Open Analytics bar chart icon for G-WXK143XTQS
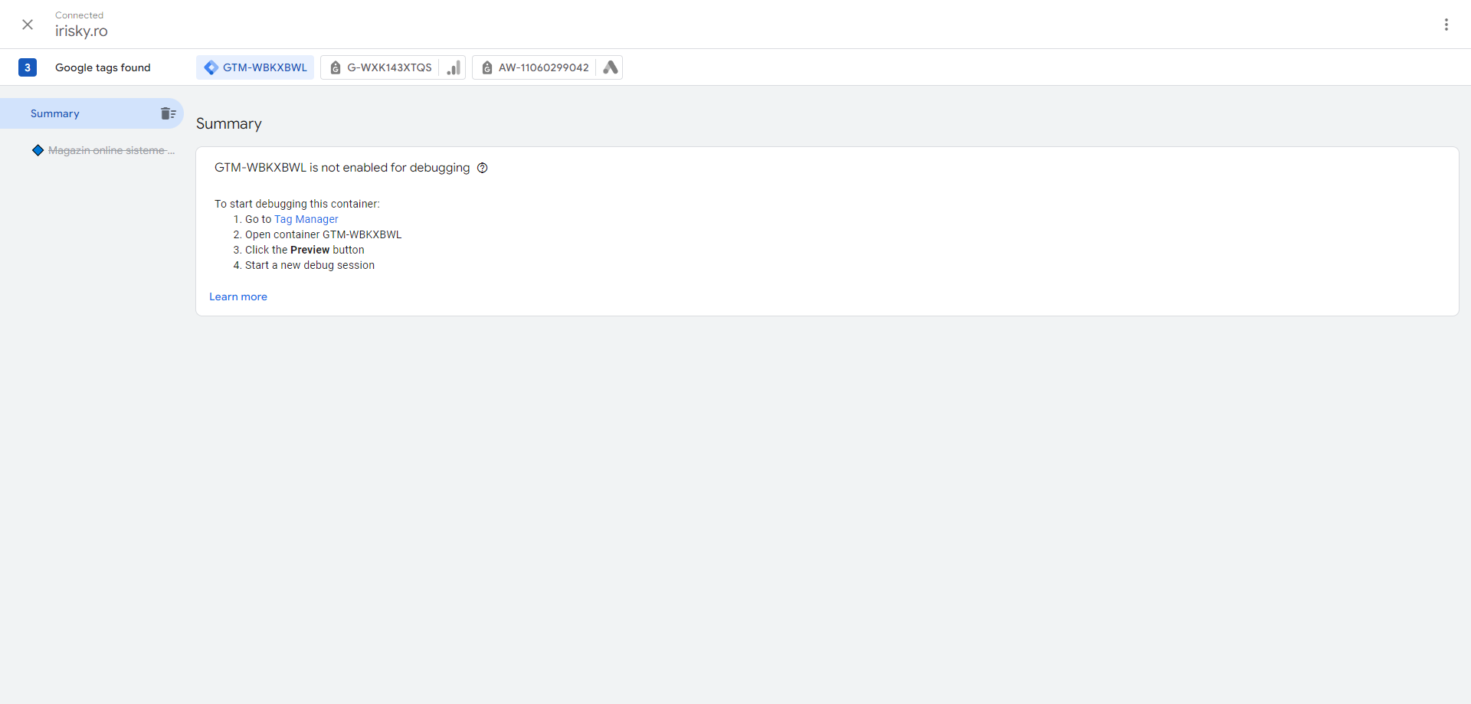 coord(454,67)
